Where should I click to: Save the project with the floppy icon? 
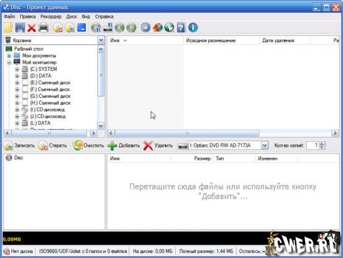(x=20, y=28)
